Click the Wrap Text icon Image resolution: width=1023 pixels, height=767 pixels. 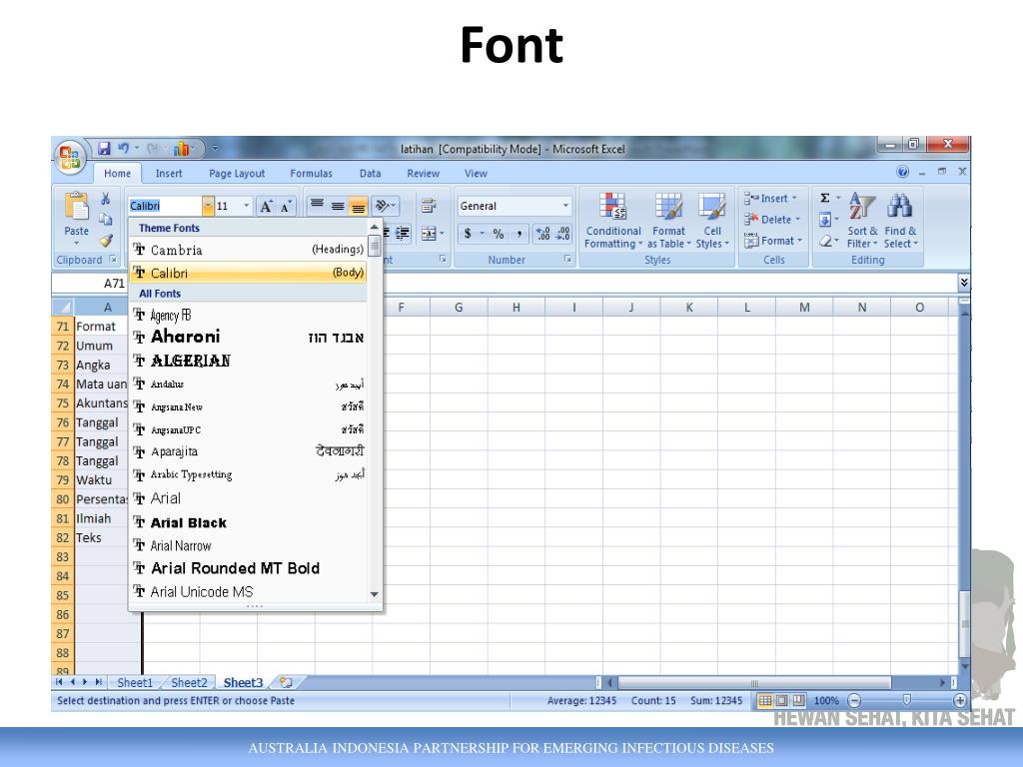(429, 206)
